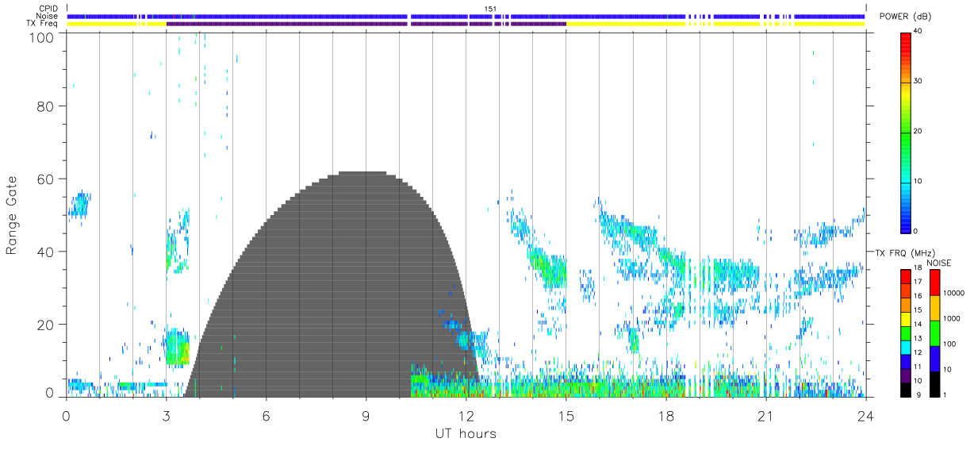The height and width of the screenshot is (450, 974).
Task: Click the TX Freq row label
Action: click(43, 23)
